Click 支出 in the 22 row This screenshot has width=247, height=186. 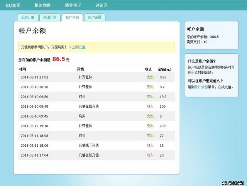coord(150,136)
